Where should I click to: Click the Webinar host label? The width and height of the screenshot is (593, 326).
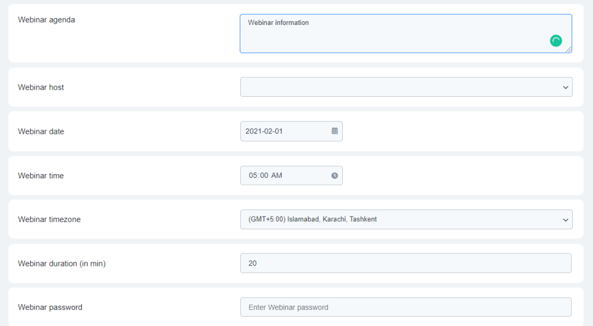coord(41,87)
